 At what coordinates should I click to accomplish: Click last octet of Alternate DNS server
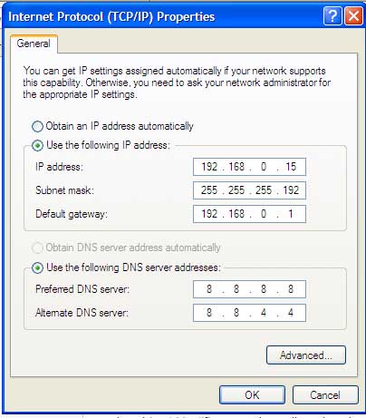pyautogui.click(x=291, y=313)
